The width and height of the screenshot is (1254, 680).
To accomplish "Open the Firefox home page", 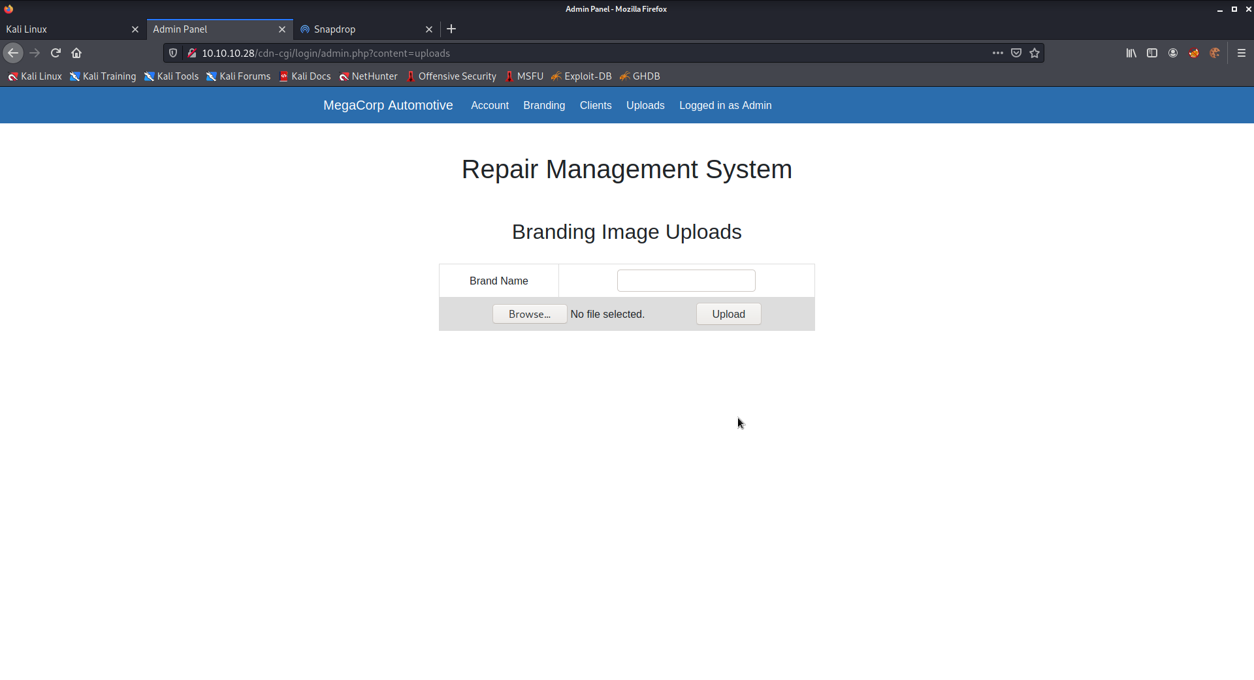I will pos(76,53).
